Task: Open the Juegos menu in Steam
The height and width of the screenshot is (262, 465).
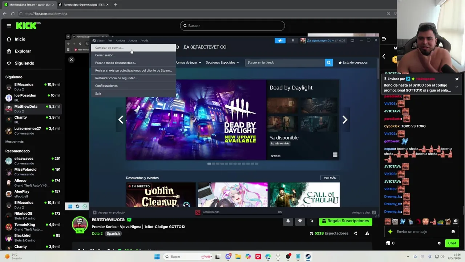Action: (133, 40)
